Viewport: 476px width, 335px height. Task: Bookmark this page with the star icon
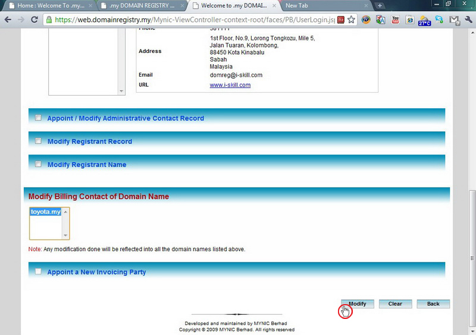(x=351, y=20)
